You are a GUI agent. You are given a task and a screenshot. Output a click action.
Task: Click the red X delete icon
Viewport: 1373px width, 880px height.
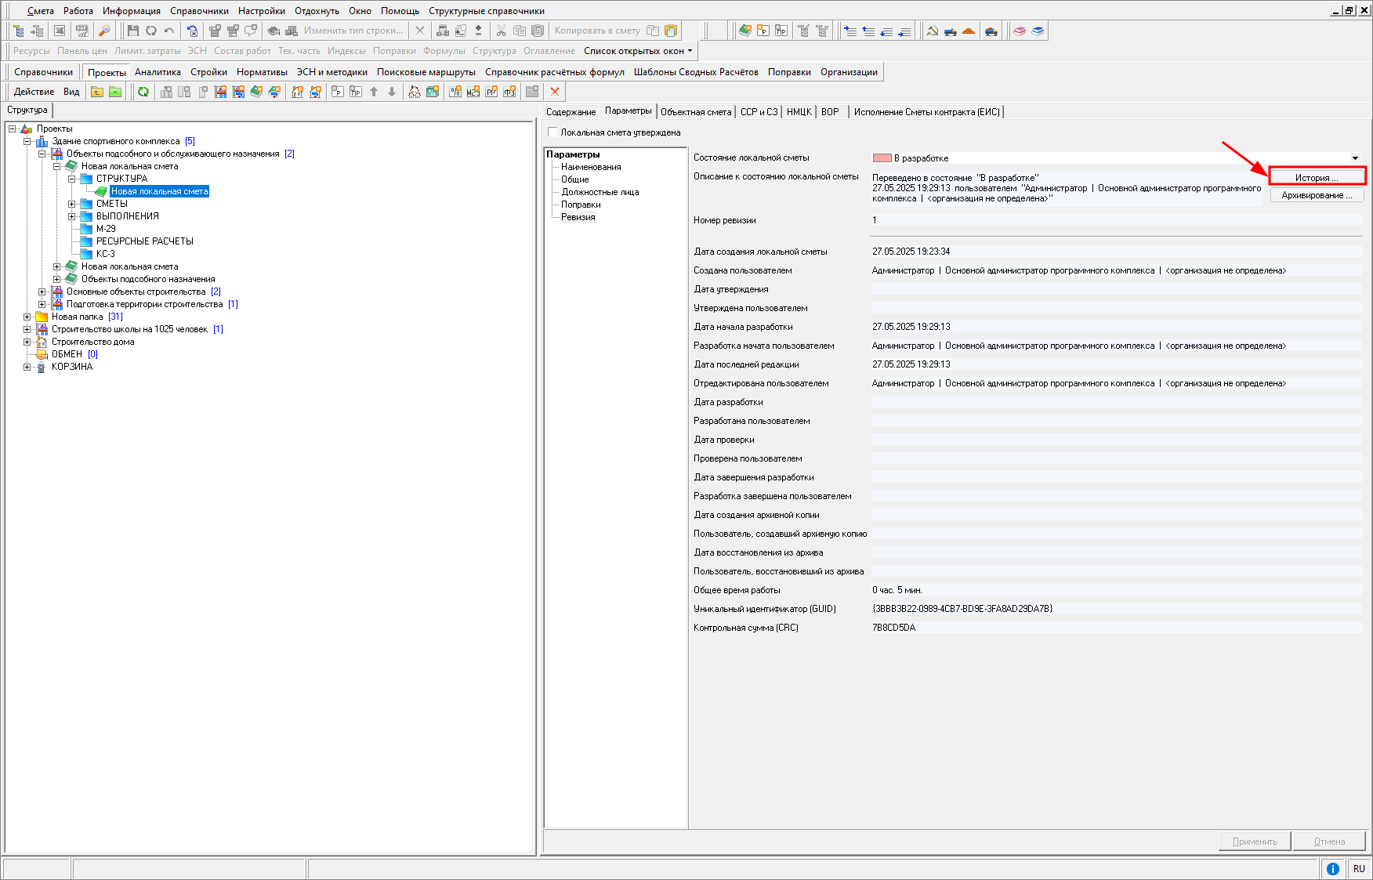[555, 92]
